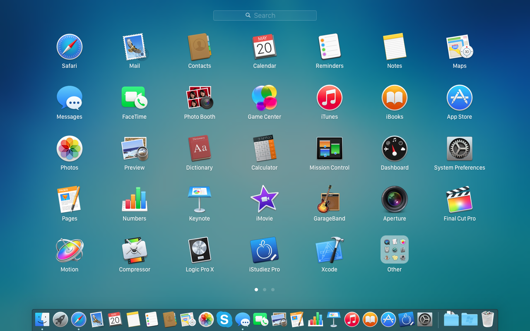Image resolution: width=530 pixels, height=331 pixels.
Task: Launch iStudiez Pro from the Launchpad grid
Action: tap(265, 250)
